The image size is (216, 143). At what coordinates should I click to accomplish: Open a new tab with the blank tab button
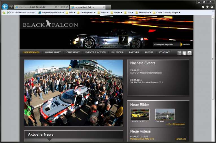pyautogui.click(x=108, y=7)
